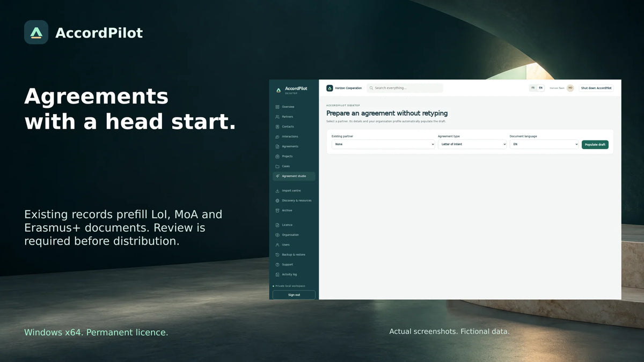Click the Users person icon

pos(277,245)
